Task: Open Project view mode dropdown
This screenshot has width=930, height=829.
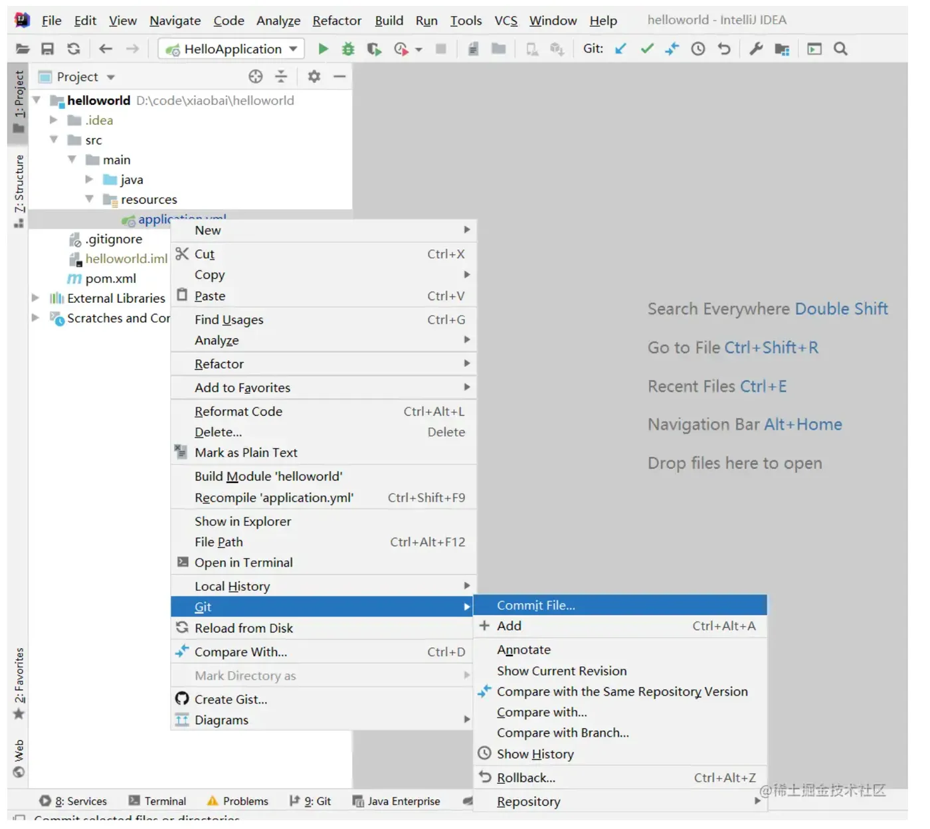Action: 111,78
